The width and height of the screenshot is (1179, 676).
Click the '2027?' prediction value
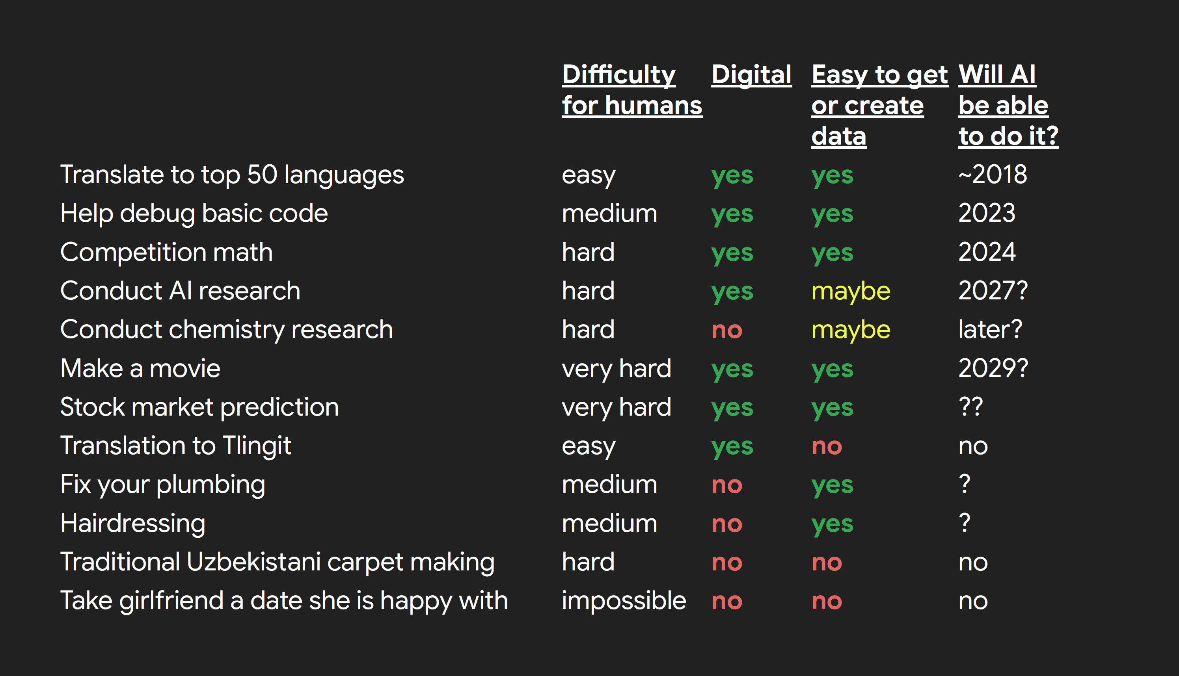coord(993,291)
